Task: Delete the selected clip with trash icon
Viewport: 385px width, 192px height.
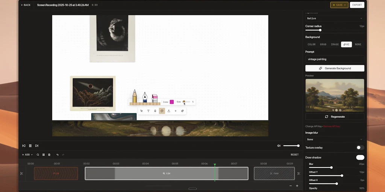Action: [x=49, y=154]
